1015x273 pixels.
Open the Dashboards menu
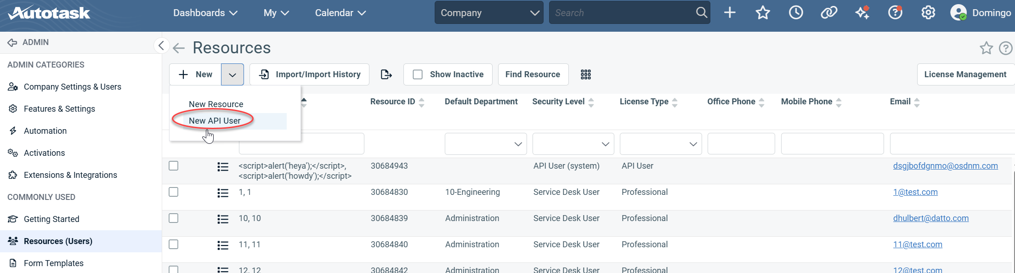(205, 13)
